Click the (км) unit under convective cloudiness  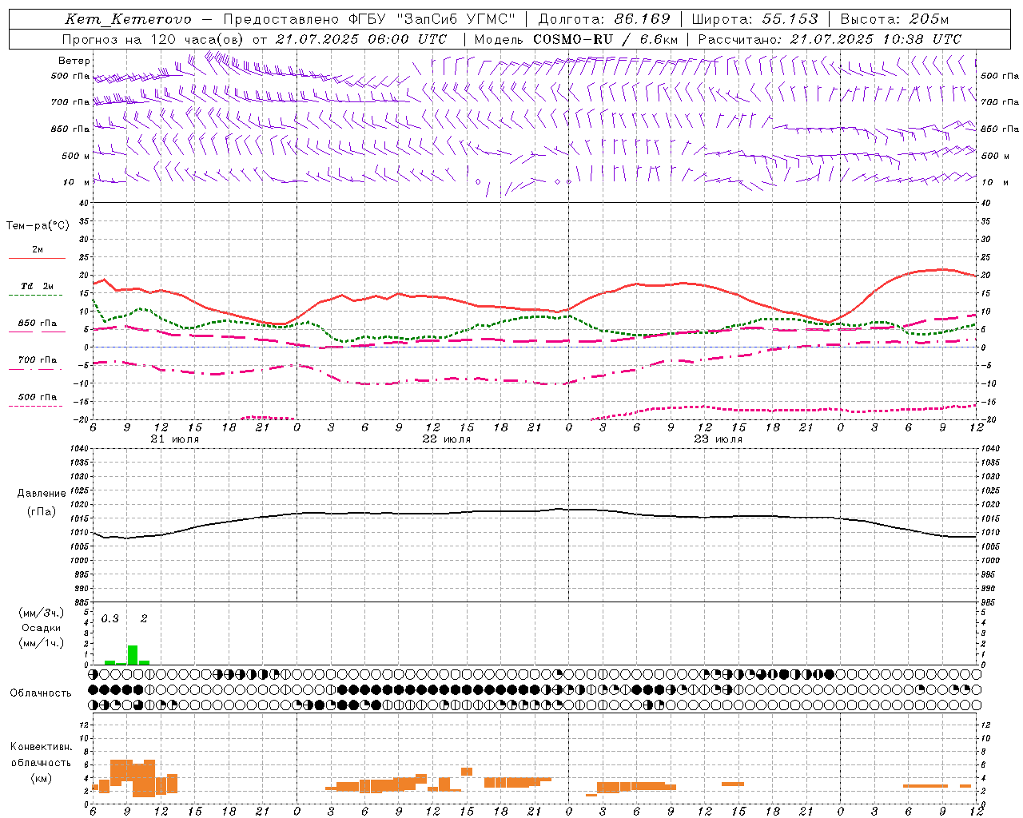[41, 777]
